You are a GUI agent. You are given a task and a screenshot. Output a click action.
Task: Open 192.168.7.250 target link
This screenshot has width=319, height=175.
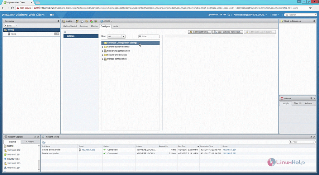(x=88, y=150)
